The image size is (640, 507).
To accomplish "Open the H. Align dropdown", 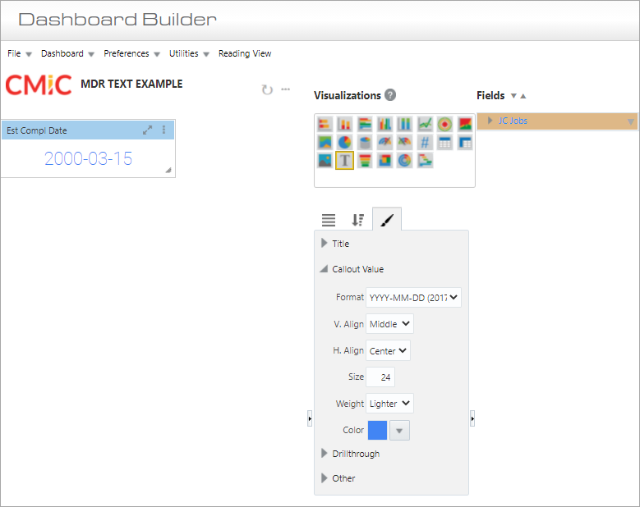I will 388,350.
